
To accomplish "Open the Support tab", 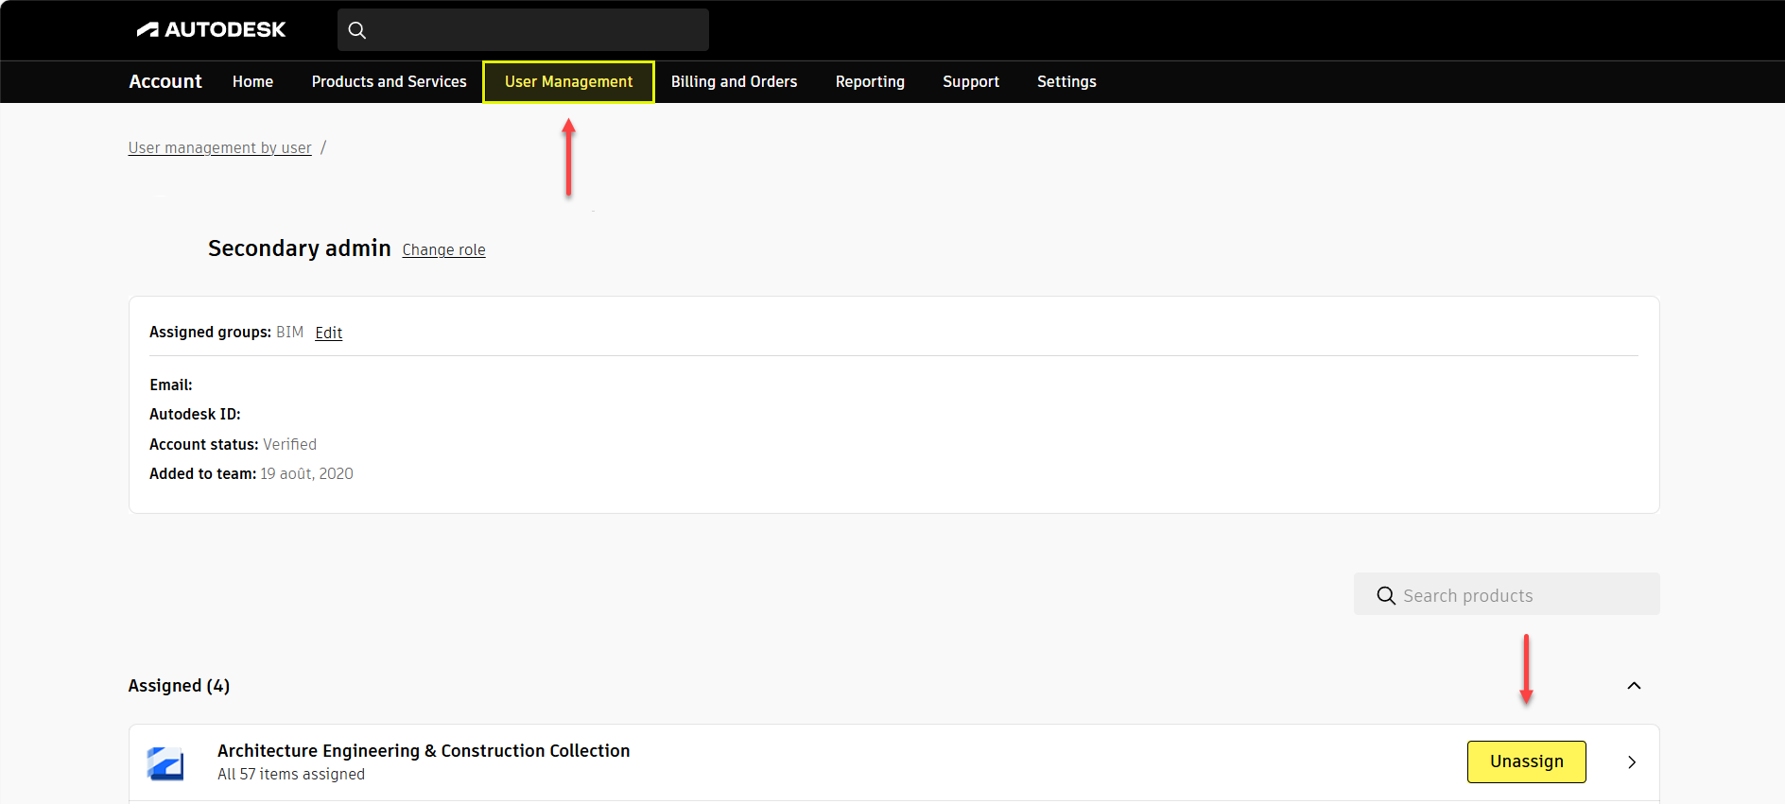I will coord(971,81).
